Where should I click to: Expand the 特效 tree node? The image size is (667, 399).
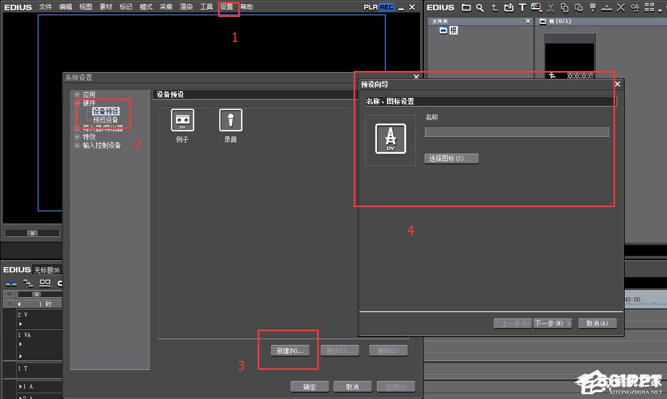[x=77, y=137]
